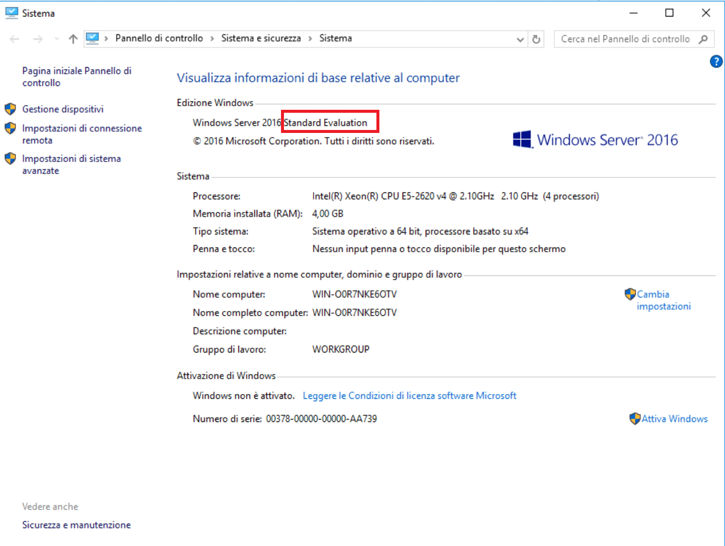725x546 pixels.
Task: Expand chevron before Pannello di controllo breadcrumb
Action: click(107, 39)
